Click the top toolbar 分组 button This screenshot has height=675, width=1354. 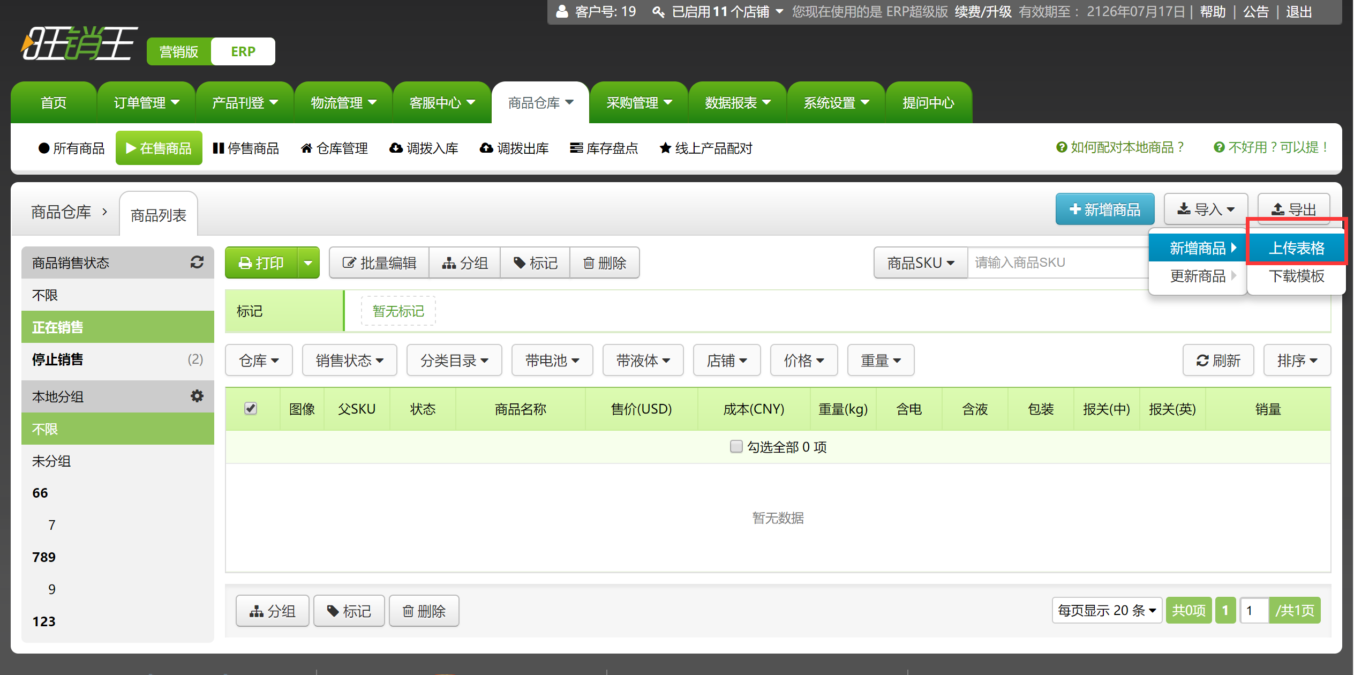click(x=465, y=262)
